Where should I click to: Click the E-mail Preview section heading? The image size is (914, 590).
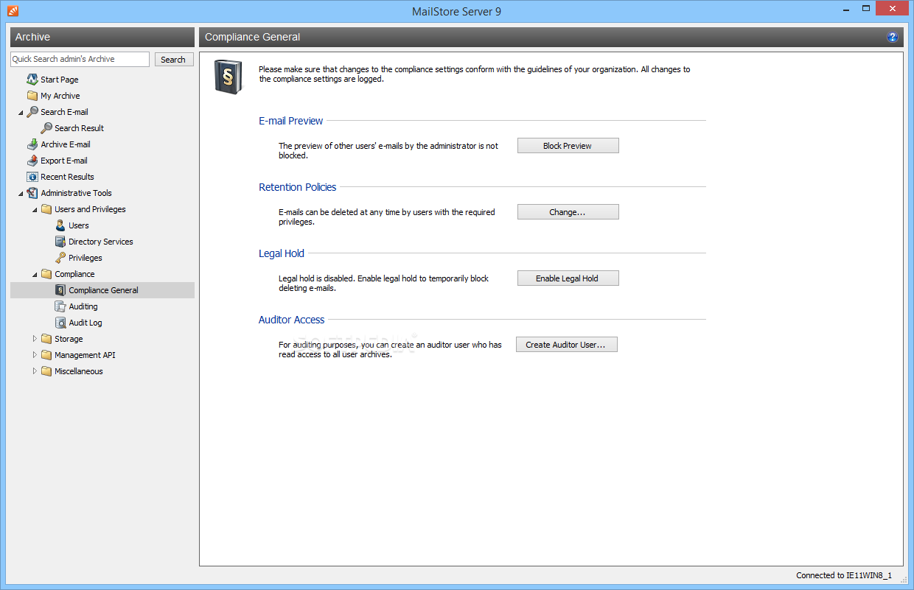click(290, 121)
